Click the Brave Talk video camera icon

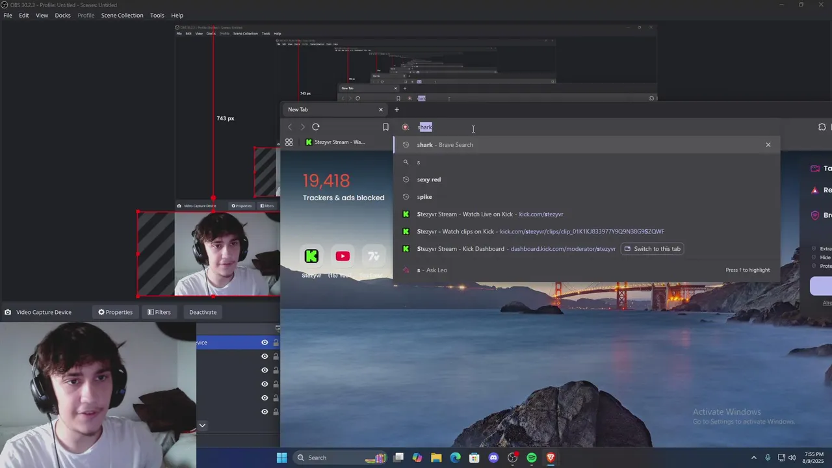[815, 168]
